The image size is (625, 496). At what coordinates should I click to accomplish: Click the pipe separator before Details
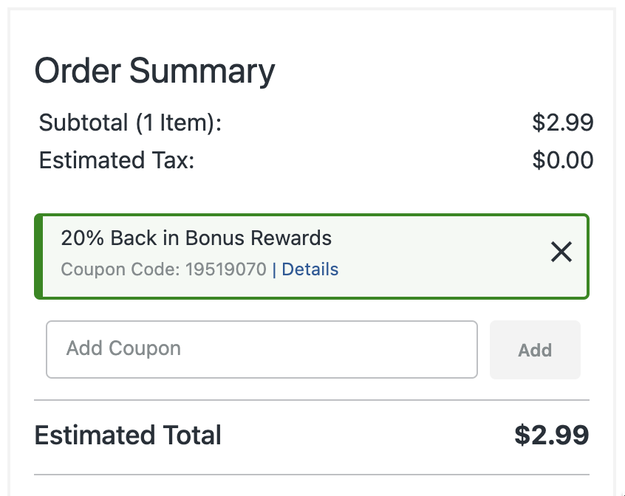click(x=274, y=269)
